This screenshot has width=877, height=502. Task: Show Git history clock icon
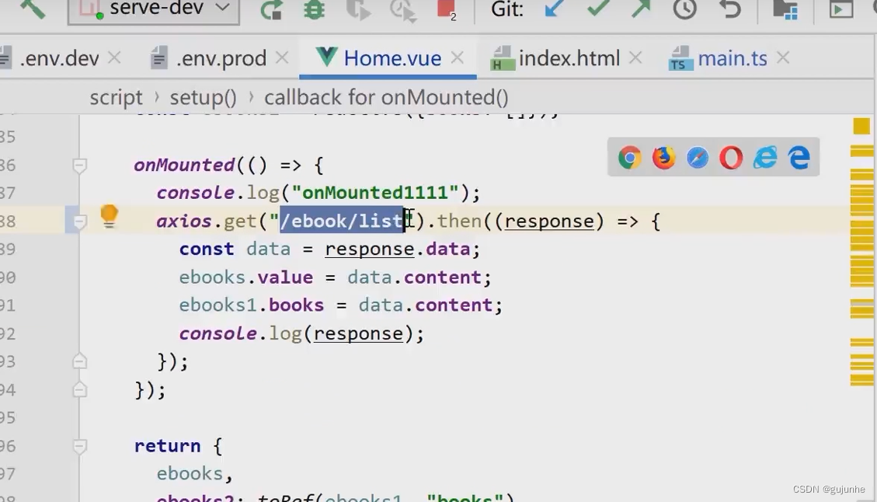pyautogui.click(x=684, y=9)
